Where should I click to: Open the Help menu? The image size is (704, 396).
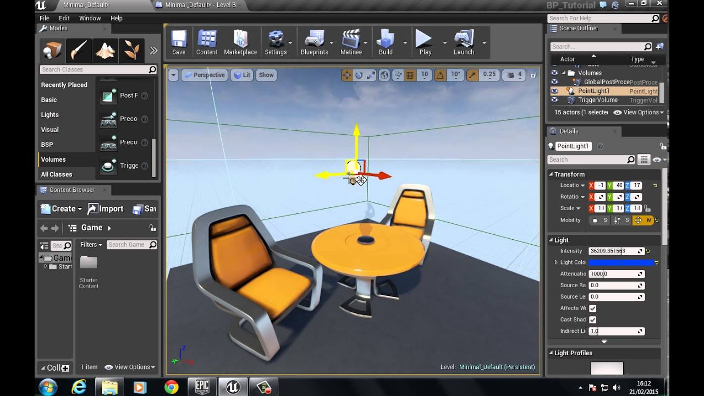pos(117,18)
